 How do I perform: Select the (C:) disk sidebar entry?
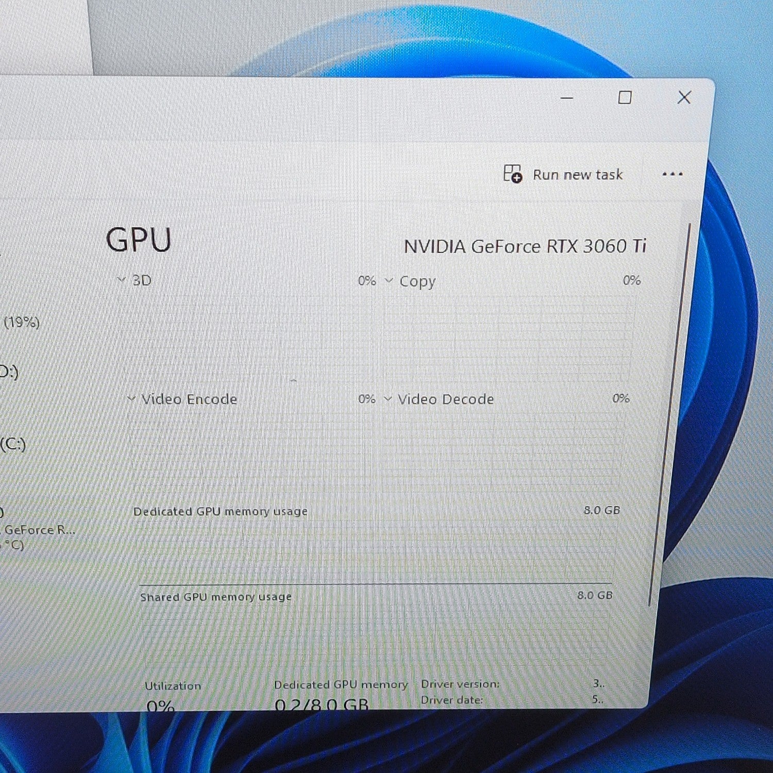(x=13, y=444)
